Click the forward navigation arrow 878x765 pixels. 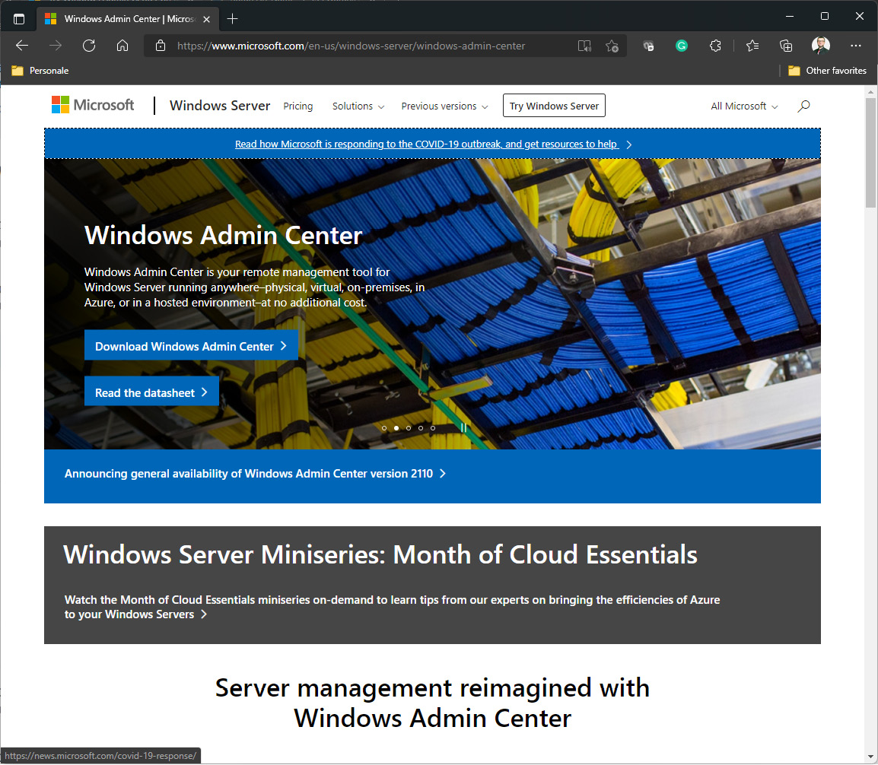coord(56,46)
